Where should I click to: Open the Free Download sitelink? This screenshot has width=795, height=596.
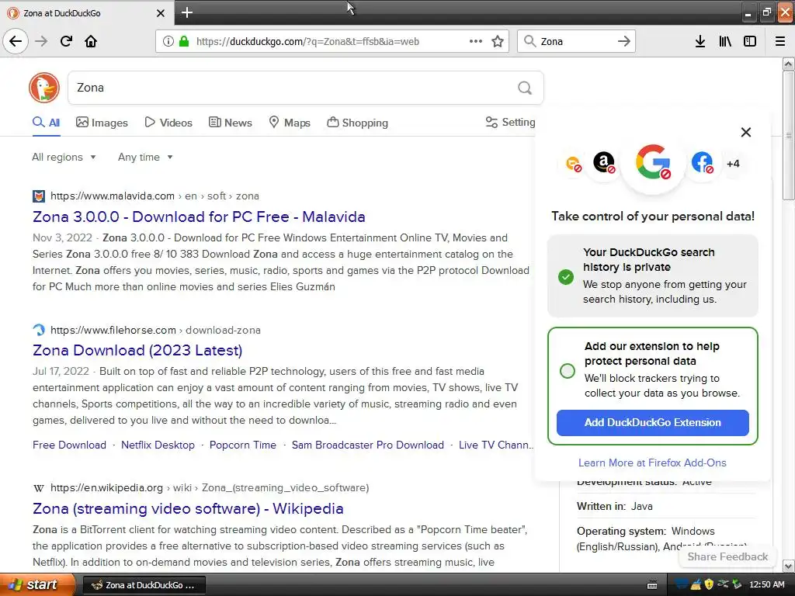(x=69, y=445)
